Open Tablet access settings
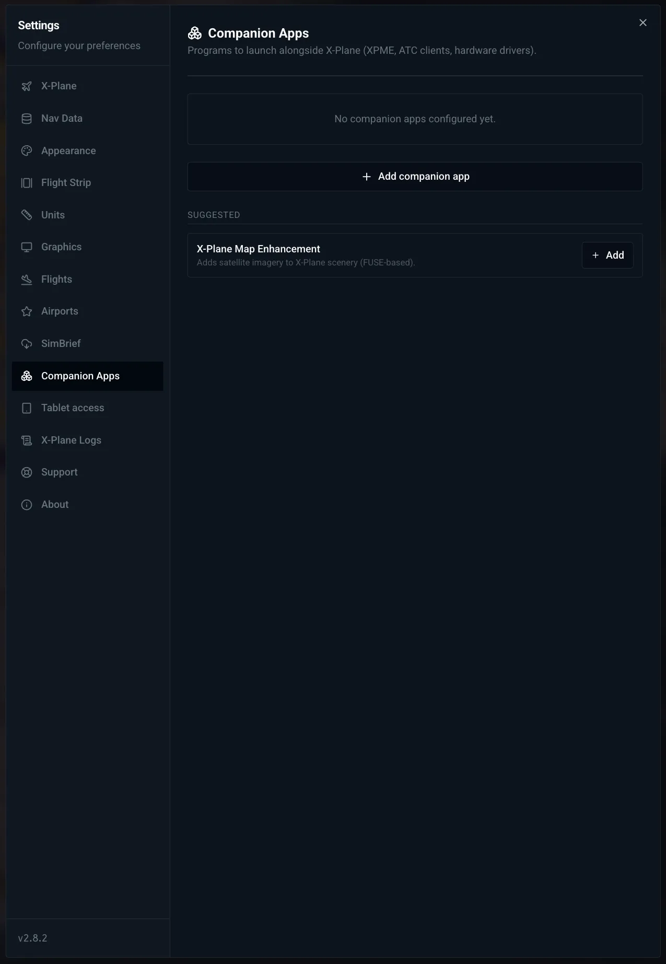 (x=88, y=408)
